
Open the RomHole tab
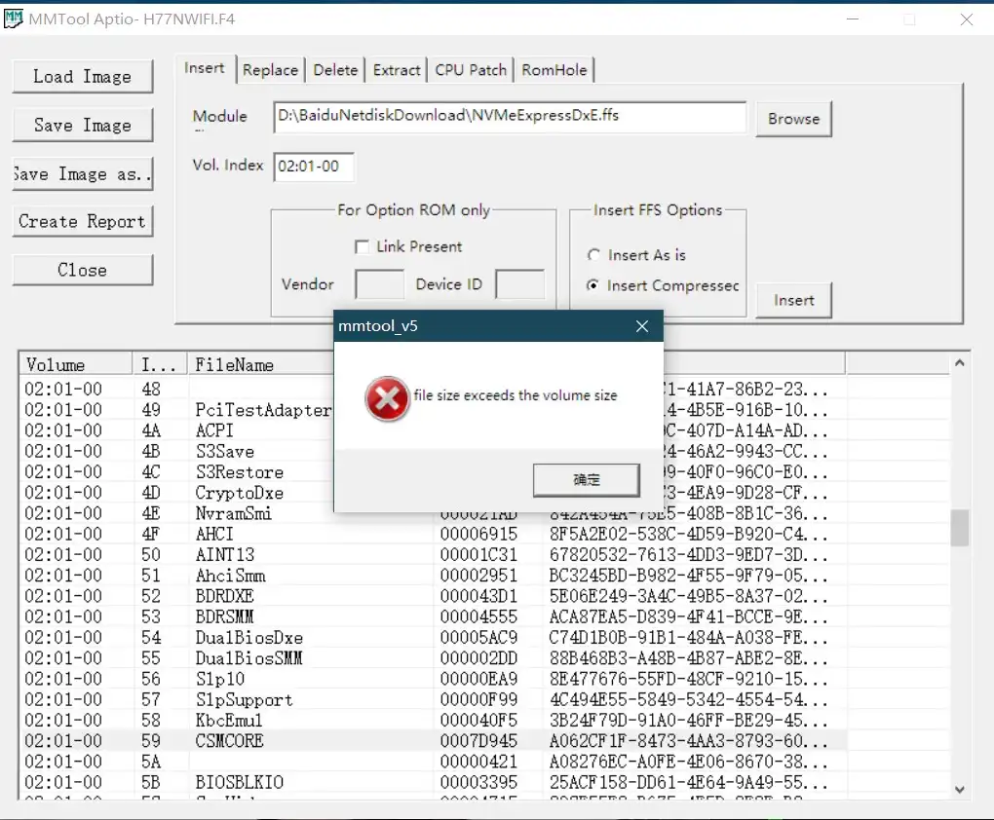pos(554,69)
